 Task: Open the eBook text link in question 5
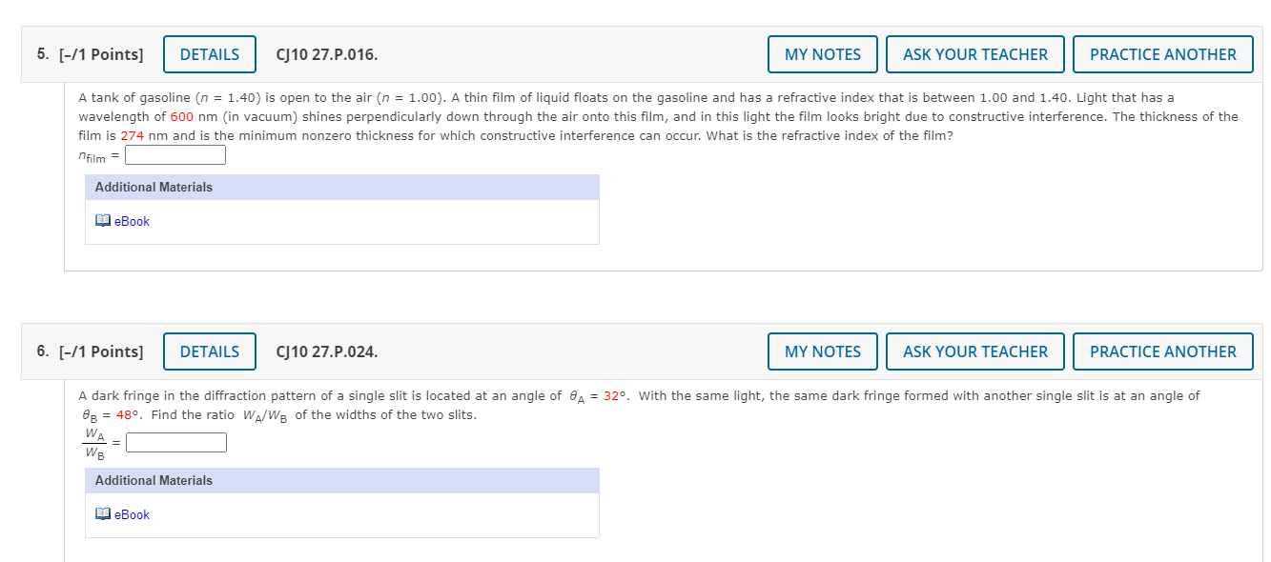click(132, 221)
